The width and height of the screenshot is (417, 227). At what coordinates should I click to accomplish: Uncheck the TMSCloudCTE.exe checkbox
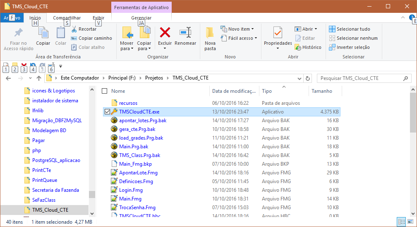click(108, 112)
